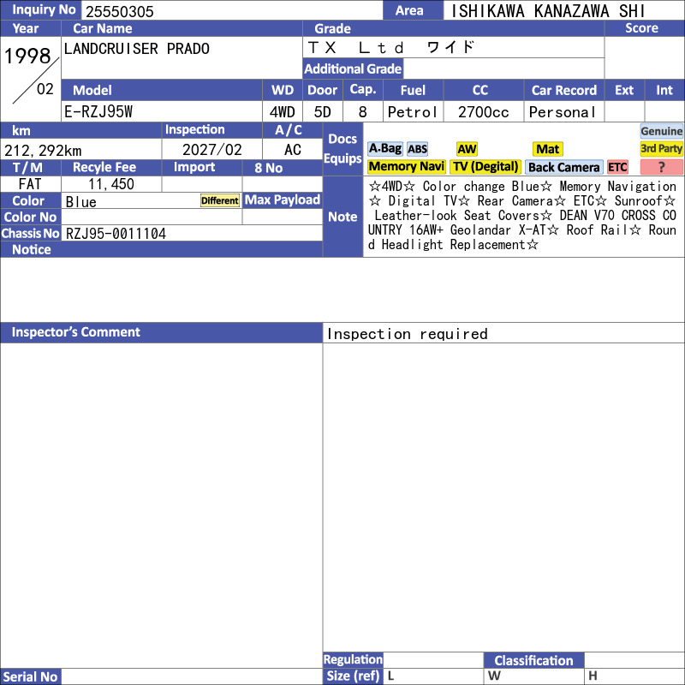Select the yellow AW badge

467,149
